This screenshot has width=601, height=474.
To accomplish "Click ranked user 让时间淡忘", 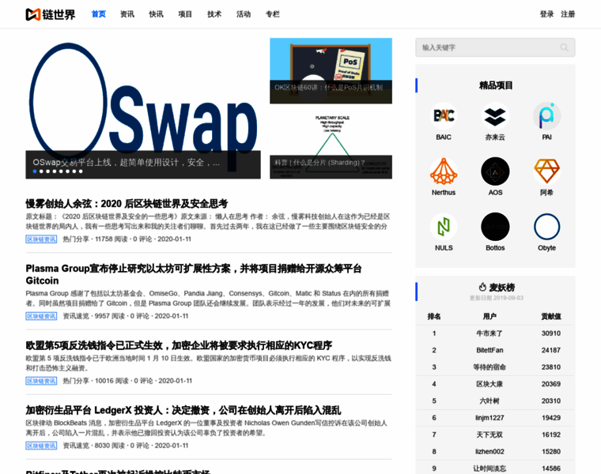I will click(x=489, y=468).
